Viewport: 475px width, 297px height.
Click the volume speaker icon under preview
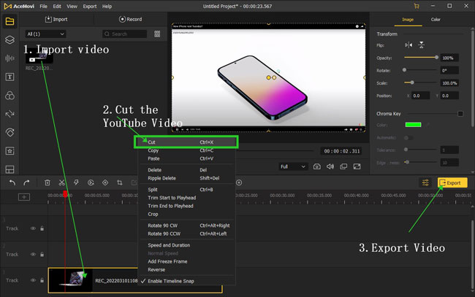coord(330,166)
